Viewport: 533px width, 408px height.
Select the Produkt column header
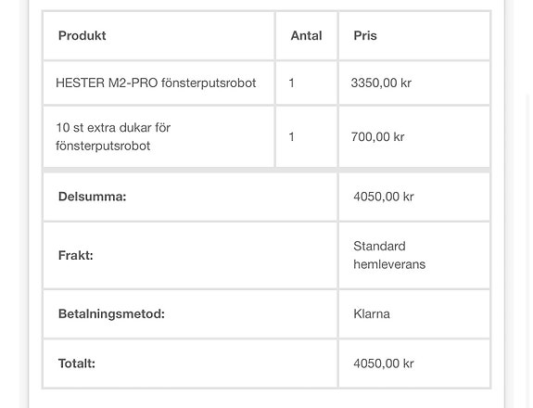coord(82,35)
